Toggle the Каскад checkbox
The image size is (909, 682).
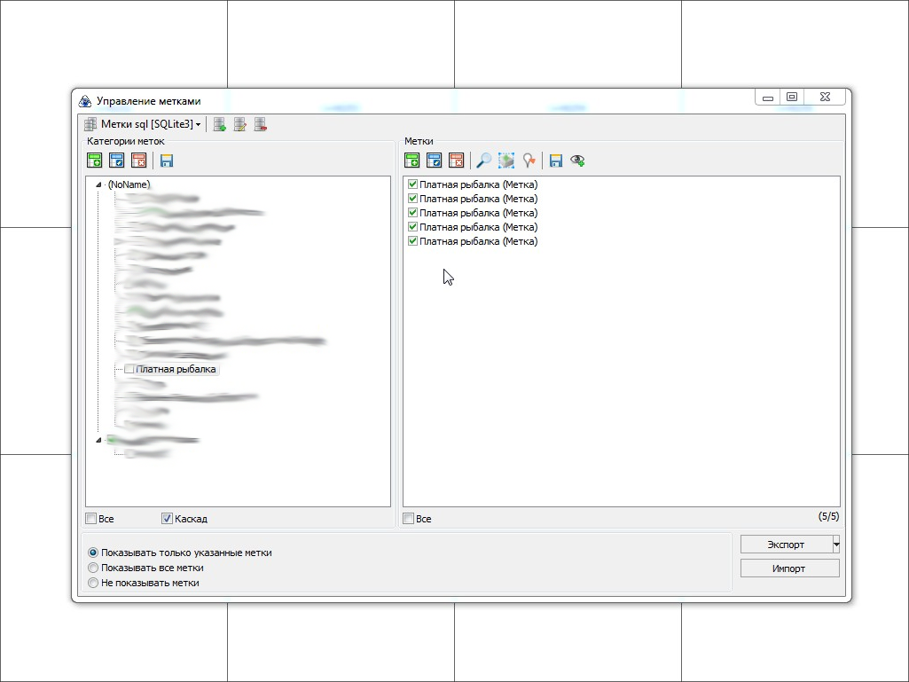[168, 519]
